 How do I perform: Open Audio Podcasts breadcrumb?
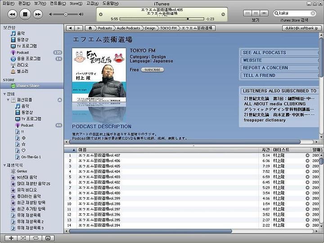coord(128,28)
